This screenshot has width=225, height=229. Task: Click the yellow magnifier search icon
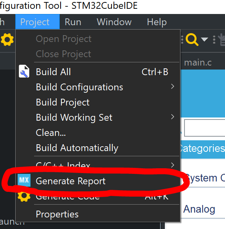click(x=192, y=40)
